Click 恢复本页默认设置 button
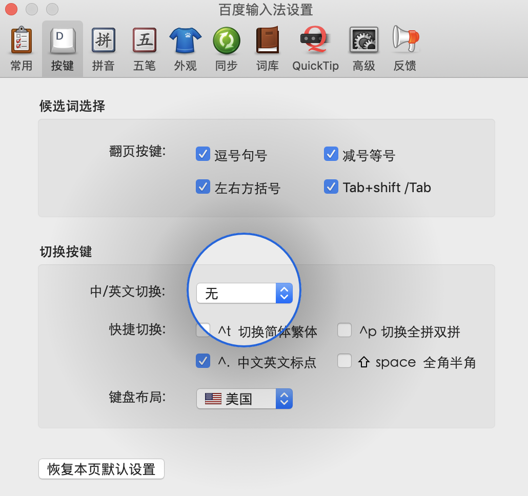 pyautogui.click(x=101, y=469)
